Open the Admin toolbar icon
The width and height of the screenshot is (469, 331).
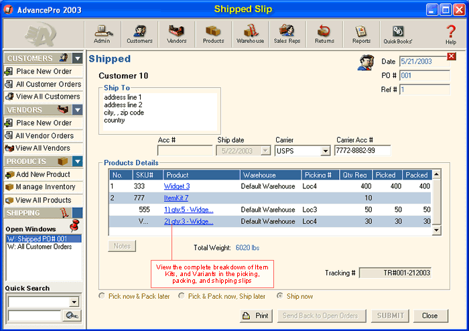coord(103,34)
